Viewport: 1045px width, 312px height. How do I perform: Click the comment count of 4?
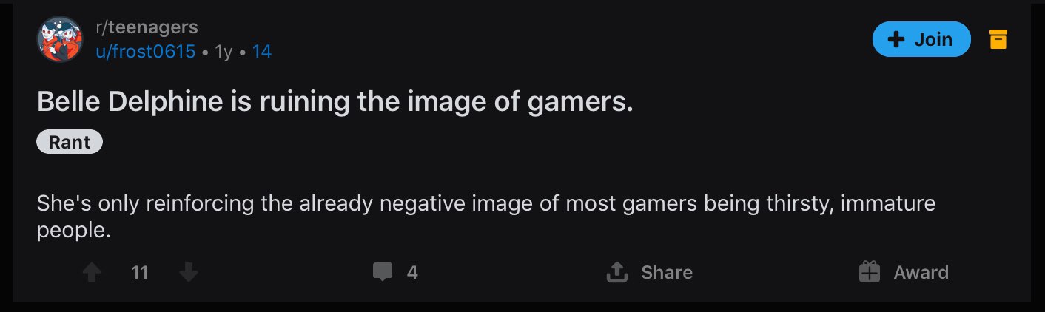(x=412, y=273)
